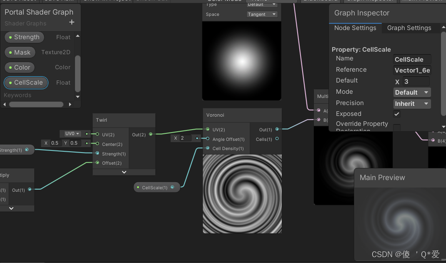Select the Color property pill in Blackboard
The height and width of the screenshot is (263, 446).
click(20, 68)
